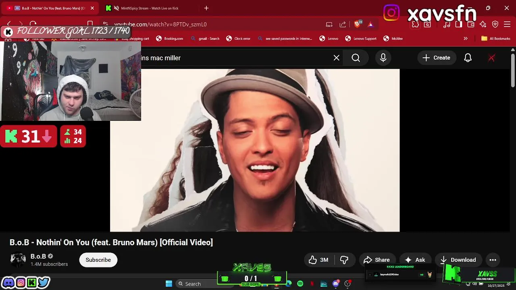Open Brave Rewards triangle icon

(x=370, y=25)
